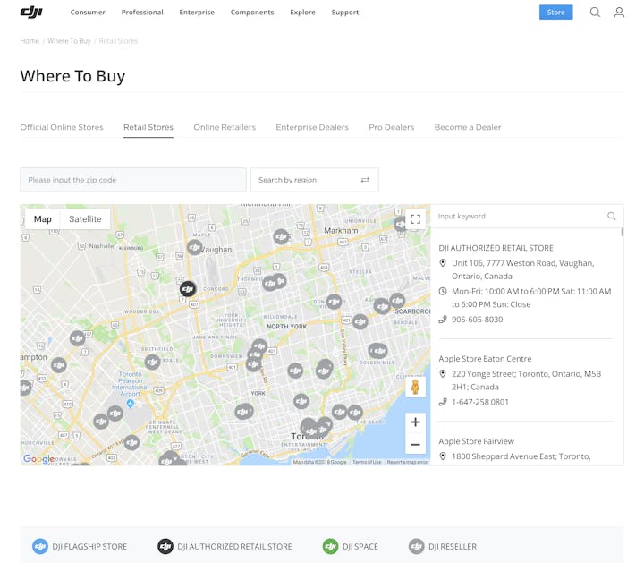Toggle fullscreen map view
Image resolution: width=644 pixels, height=563 pixels.
(415, 219)
